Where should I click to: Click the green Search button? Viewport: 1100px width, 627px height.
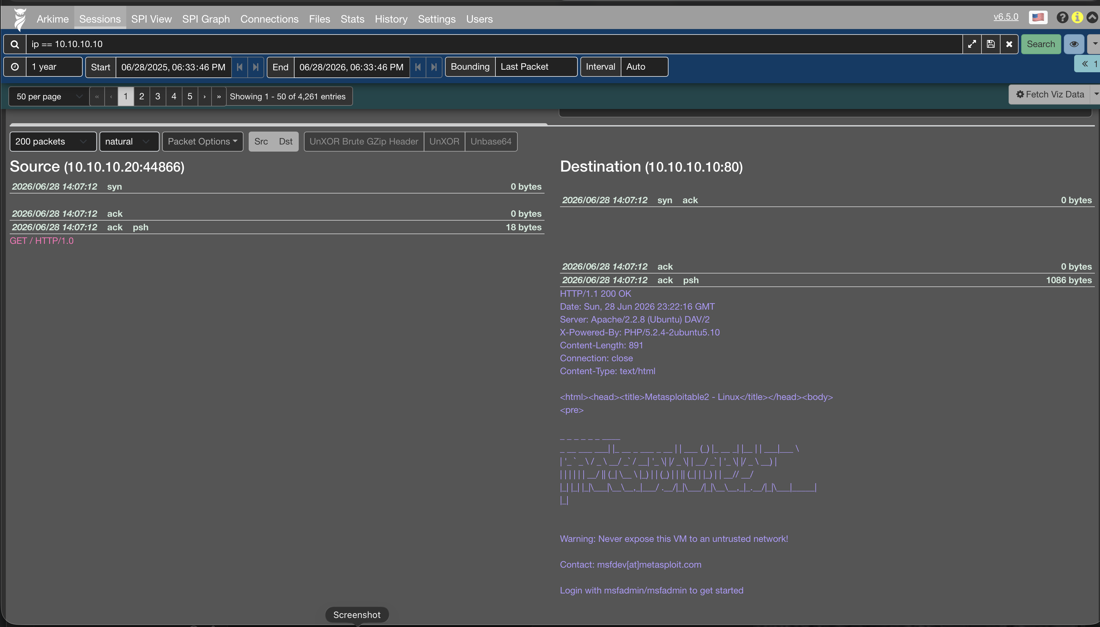pyautogui.click(x=1041, y=45)
